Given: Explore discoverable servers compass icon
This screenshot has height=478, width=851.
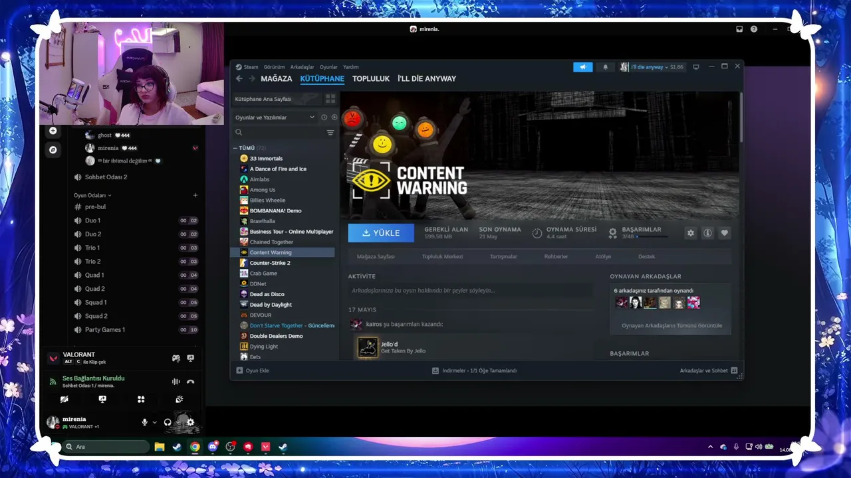Looking at the screenshot, I should pyautogui.click(x=53, y=150).
